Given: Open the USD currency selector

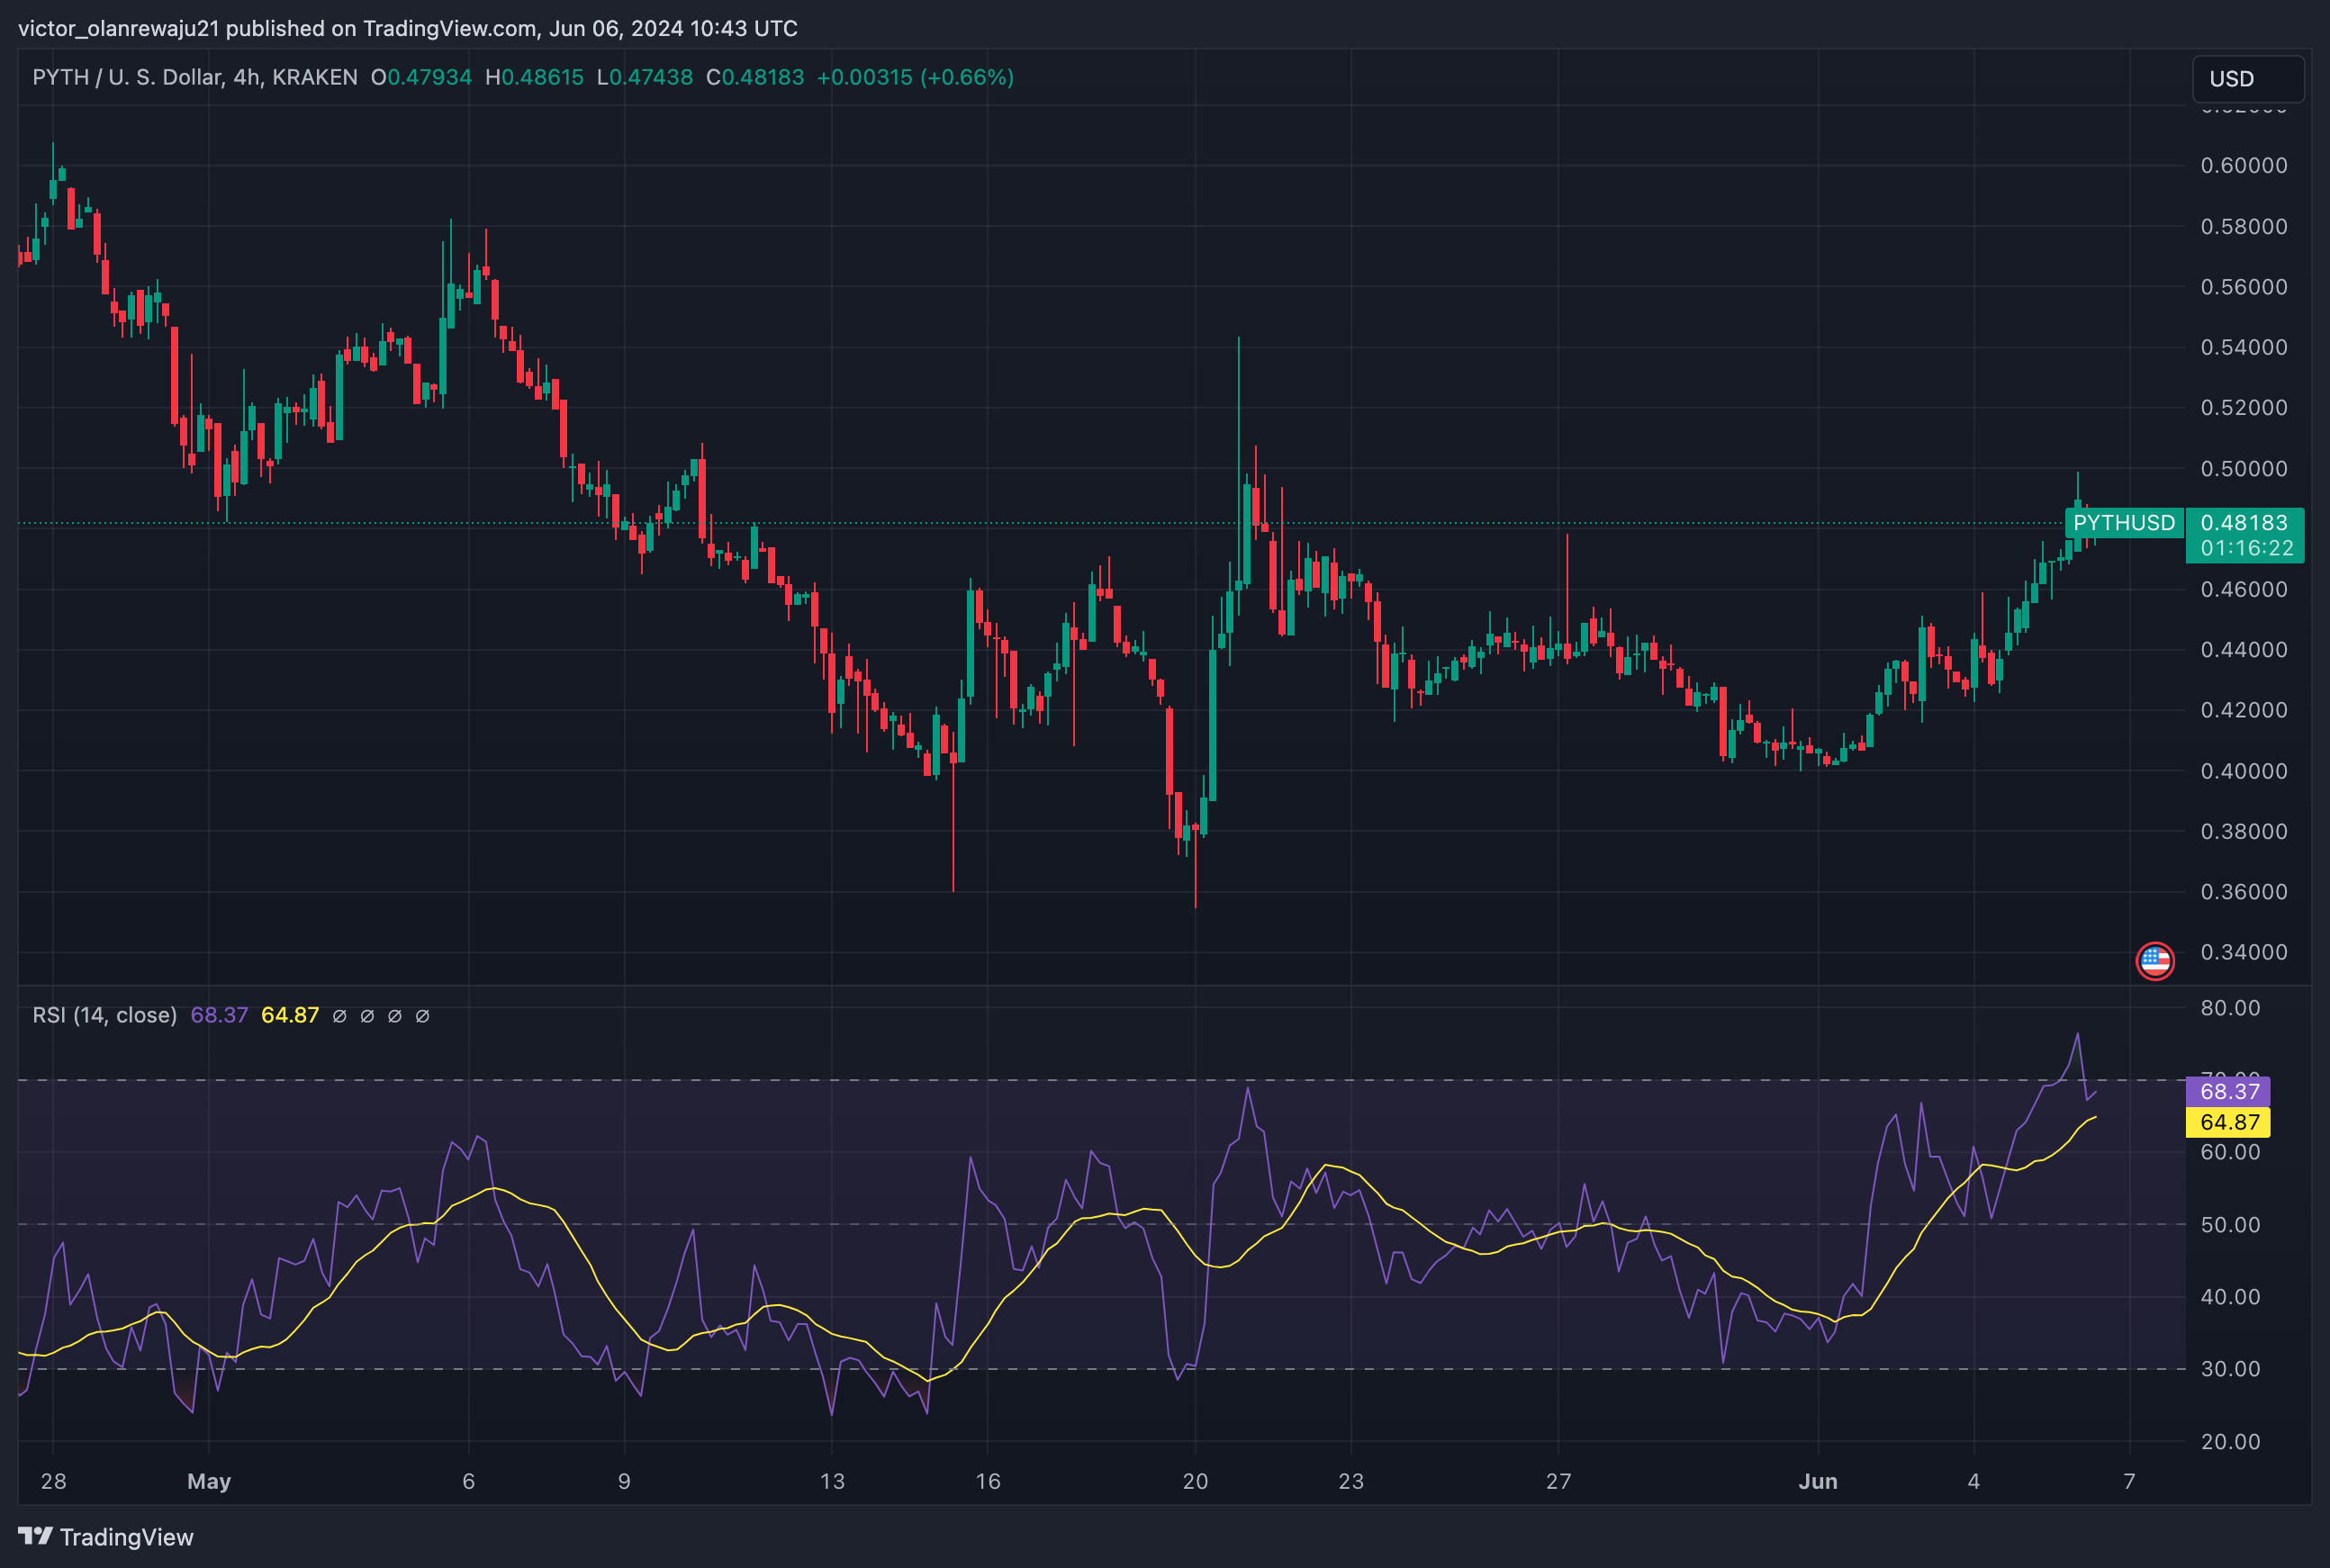Looking at the screenshot, I should click(x=2247, y=79).
